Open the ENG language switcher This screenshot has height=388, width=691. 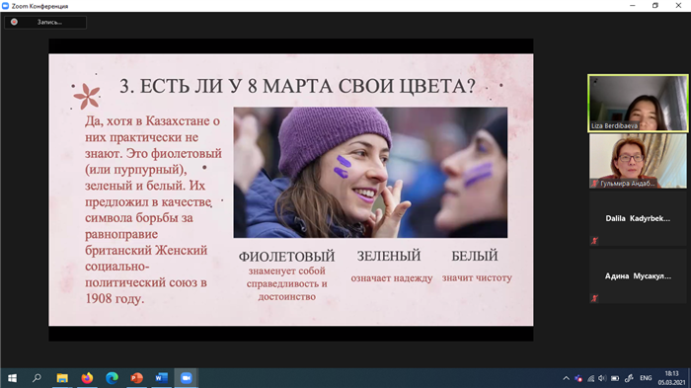click(646, 378)
